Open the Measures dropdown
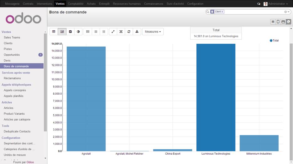 tap(153, 32)
